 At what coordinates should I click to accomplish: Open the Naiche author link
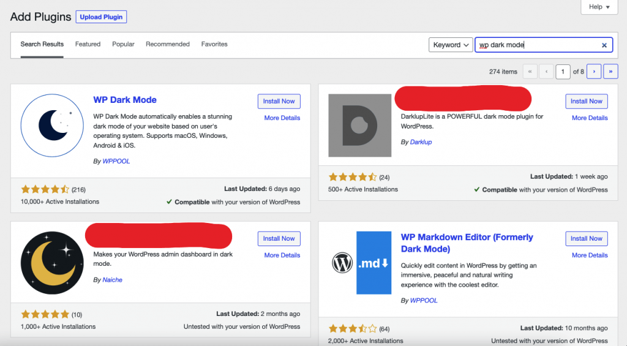pyautogui.click(x=112, y=280)
